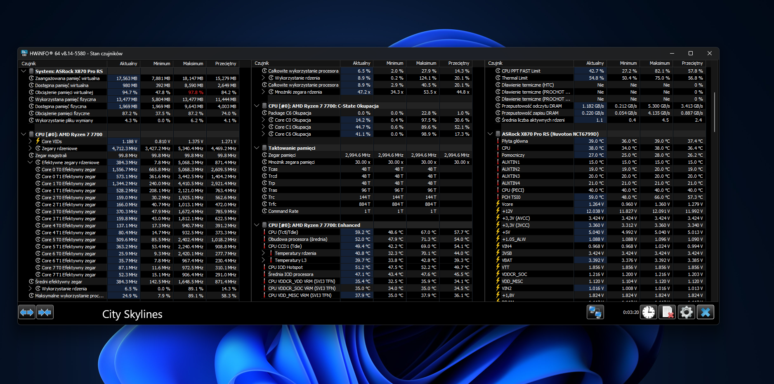Click the blue X close sensors button
774x384 pixels.
pyautogui.click(x=706, y=312)
